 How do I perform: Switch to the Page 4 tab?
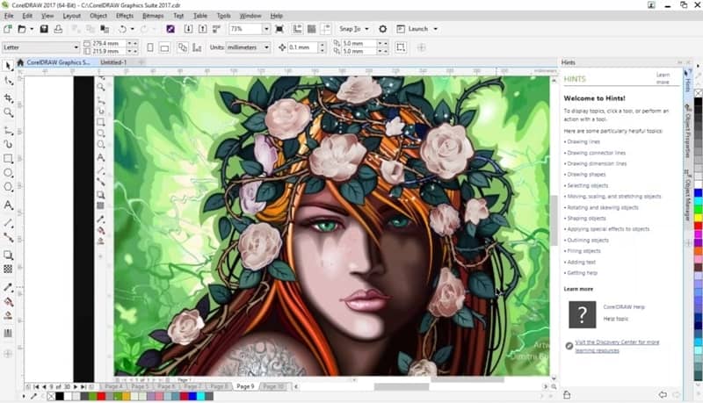coord(114,386)
